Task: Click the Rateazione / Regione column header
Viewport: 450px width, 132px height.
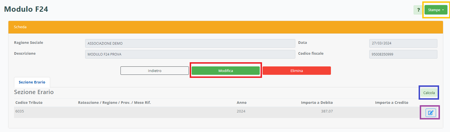Action: pos(114,102)
